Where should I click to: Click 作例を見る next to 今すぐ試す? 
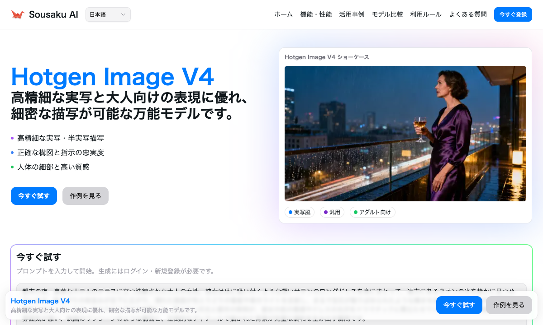(x=85, y=196)
